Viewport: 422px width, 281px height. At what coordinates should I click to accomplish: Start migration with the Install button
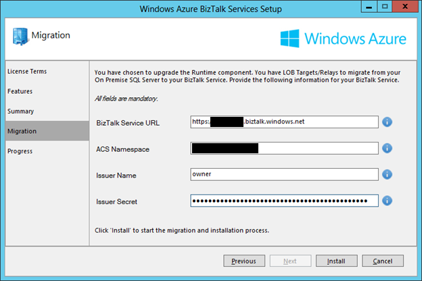(337, 261)
